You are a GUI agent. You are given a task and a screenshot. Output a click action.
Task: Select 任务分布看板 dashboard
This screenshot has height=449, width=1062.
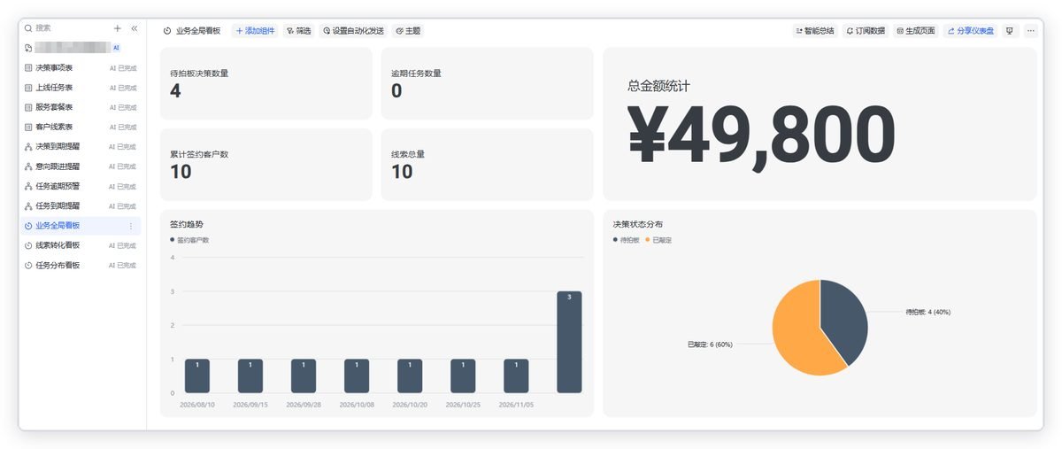click(81, 265)
